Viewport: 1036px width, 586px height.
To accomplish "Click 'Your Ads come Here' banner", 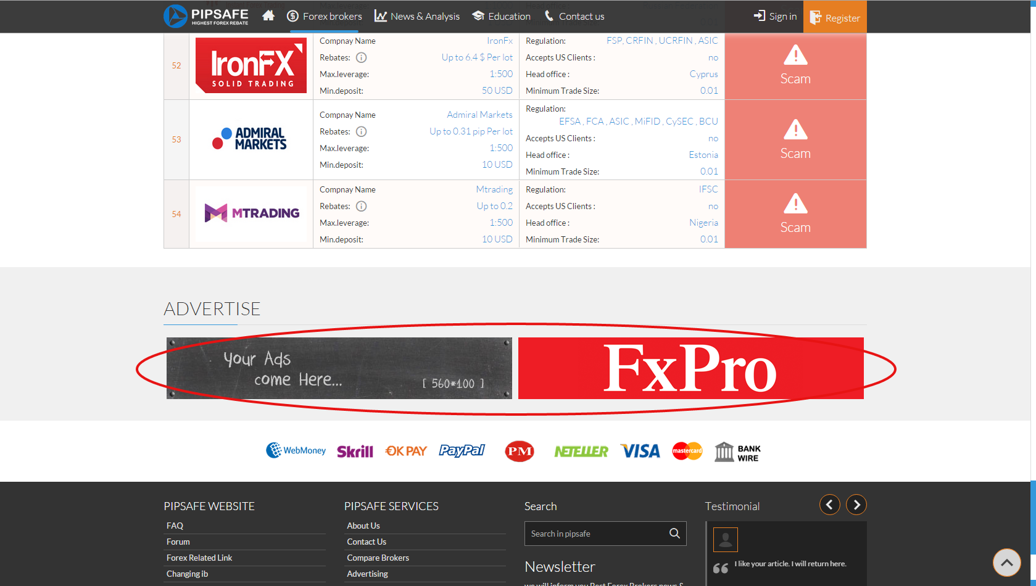I will [x=339, y=368].
